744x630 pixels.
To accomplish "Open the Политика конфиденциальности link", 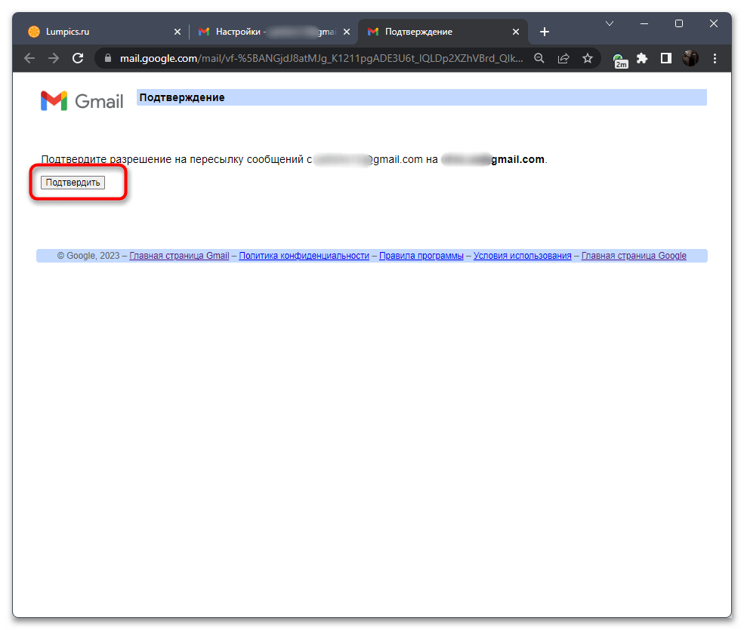I will pos(304,255).
